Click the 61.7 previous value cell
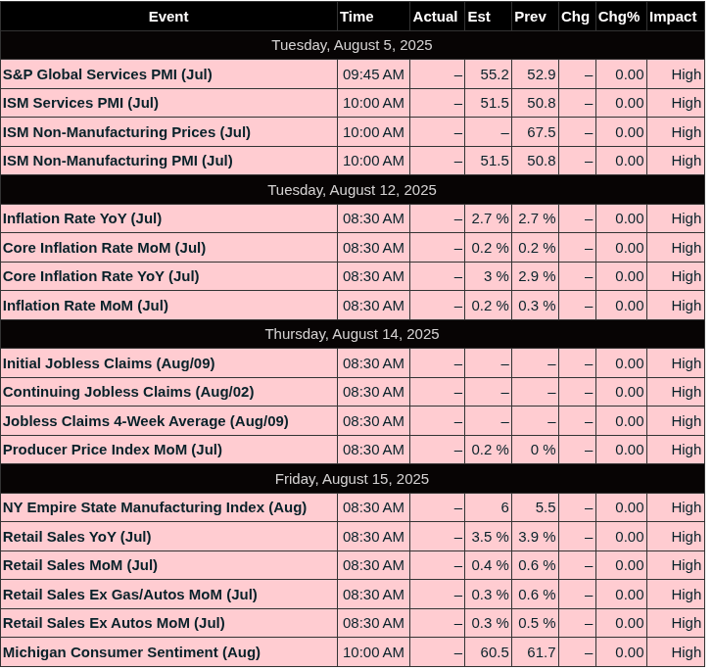Screen dimensions: 713x670 (535, 652)
